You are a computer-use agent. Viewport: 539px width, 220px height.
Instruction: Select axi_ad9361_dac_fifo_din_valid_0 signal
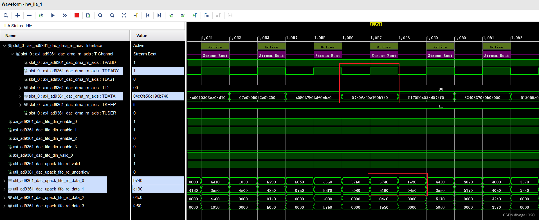point(43,155)
